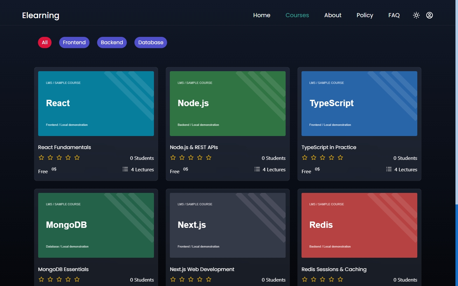
Task: Click the second rating star of MongoDB Essentials
Action: (50, 279)
